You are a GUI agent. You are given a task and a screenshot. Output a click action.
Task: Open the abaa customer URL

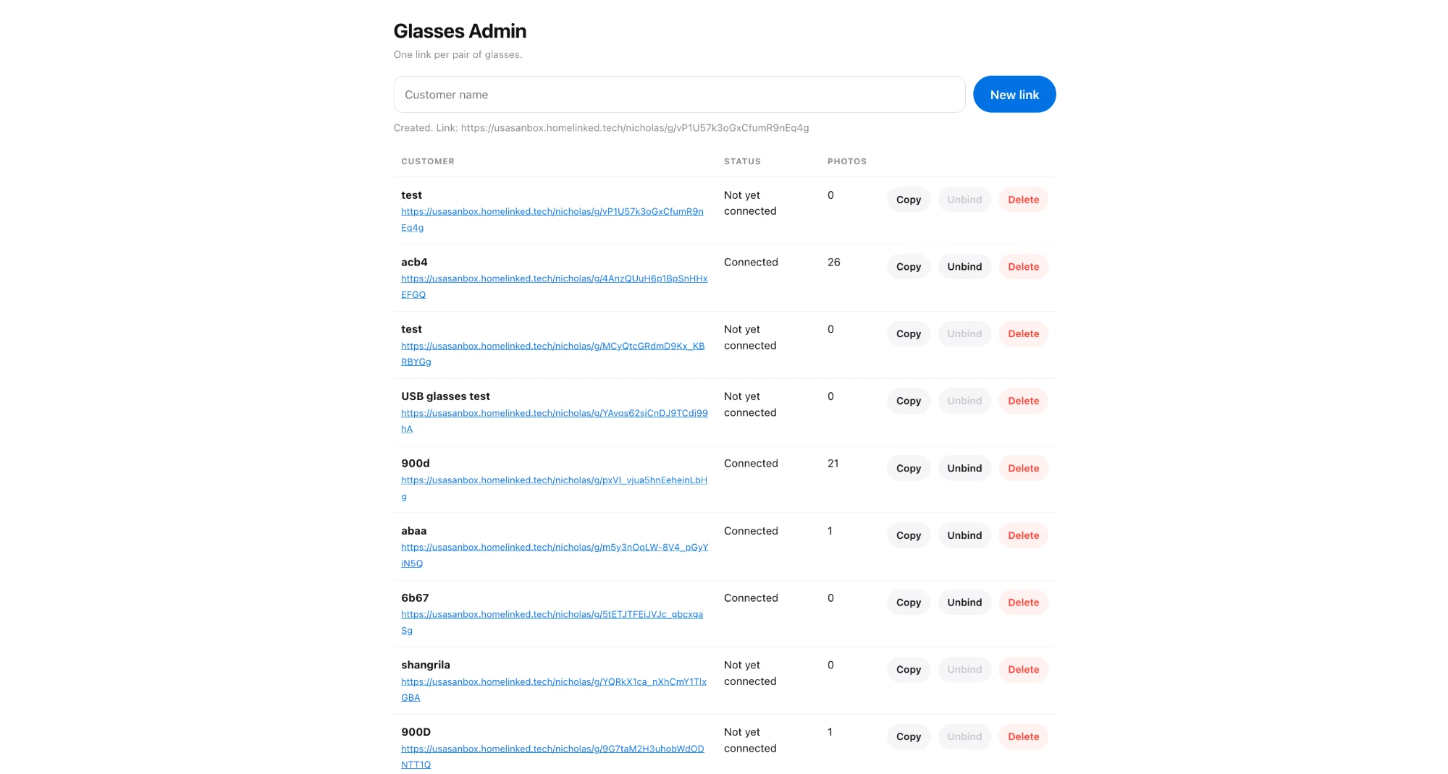click(554, 555)
